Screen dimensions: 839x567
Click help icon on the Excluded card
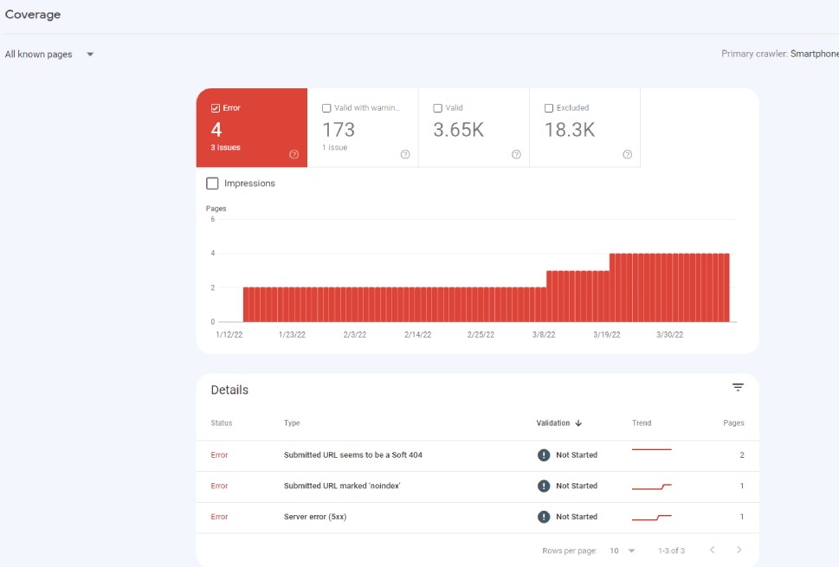click(627, 155)
